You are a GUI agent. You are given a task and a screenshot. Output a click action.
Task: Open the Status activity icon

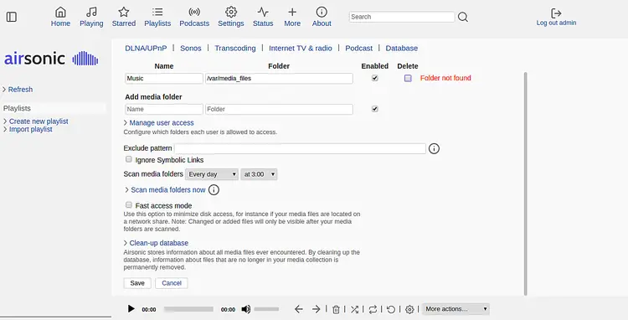point(263,12)
